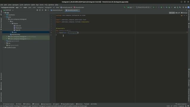The height and width of the screenshot is (107, 190).
Task: Collapse the theme folder
Action: [10, 23]
